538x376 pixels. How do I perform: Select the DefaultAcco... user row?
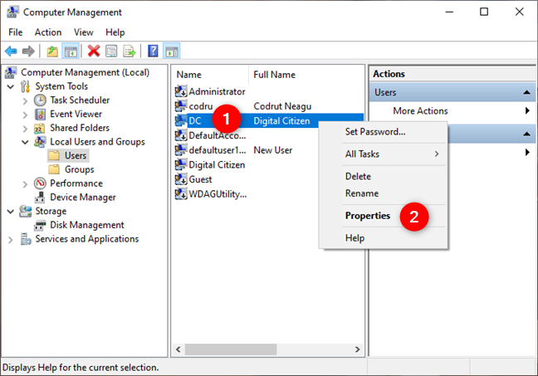pos(217,135)
